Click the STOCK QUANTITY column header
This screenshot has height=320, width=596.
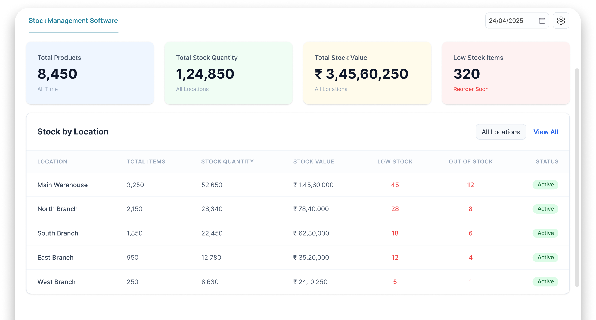click(x=228, y=161)
